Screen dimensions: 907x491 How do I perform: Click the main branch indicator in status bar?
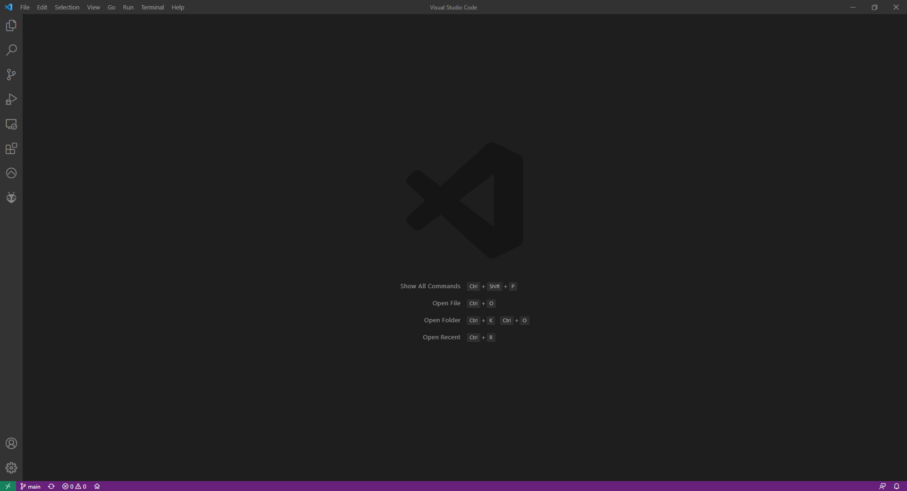(31, 486)
